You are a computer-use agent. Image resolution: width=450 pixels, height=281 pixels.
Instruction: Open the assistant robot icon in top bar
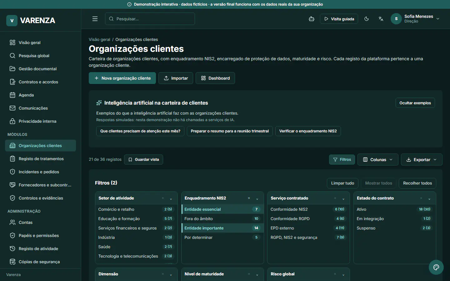[312, 19]
